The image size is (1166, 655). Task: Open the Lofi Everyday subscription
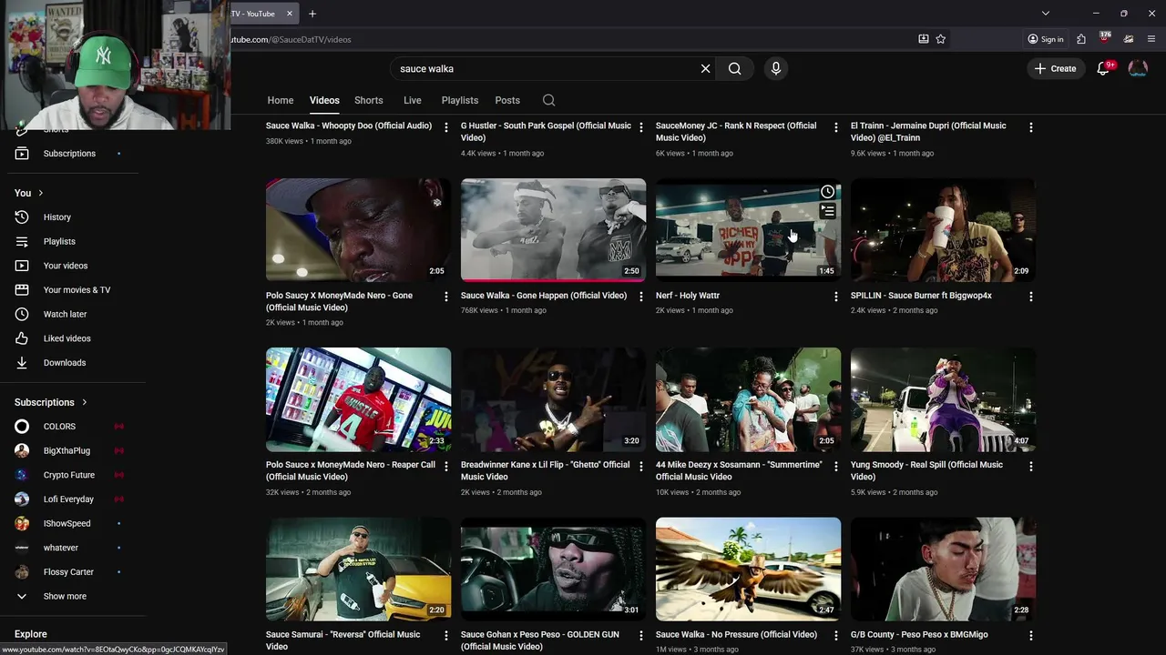point(71,499)
